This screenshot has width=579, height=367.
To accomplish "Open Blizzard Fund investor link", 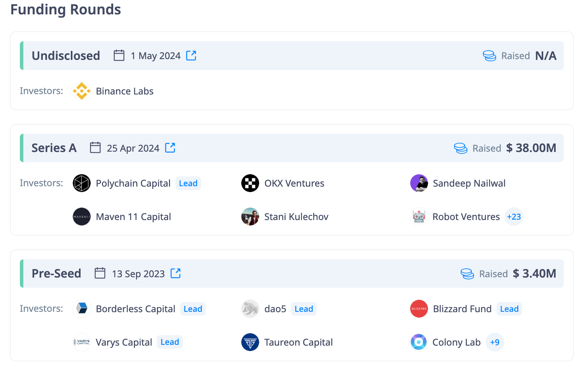I will point(462,309).
